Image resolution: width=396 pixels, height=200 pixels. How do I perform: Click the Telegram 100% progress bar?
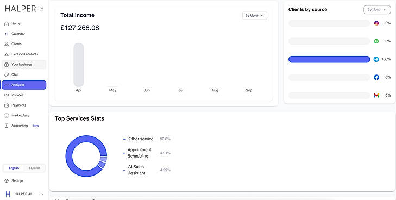(329, 59)
